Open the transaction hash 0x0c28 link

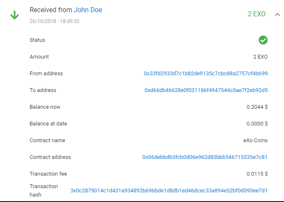click(169, 190)
